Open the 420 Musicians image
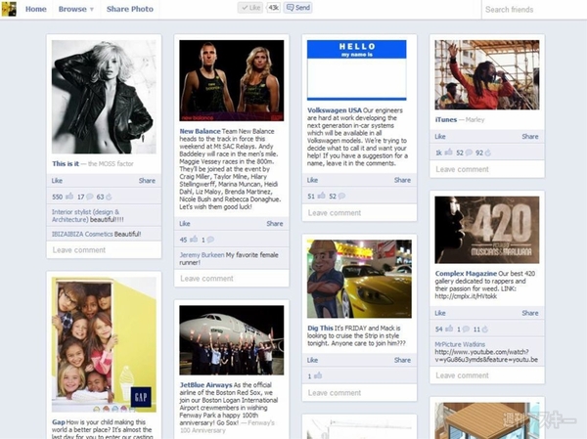This screenshot has width=587, height=439. [x=487, y=230]
